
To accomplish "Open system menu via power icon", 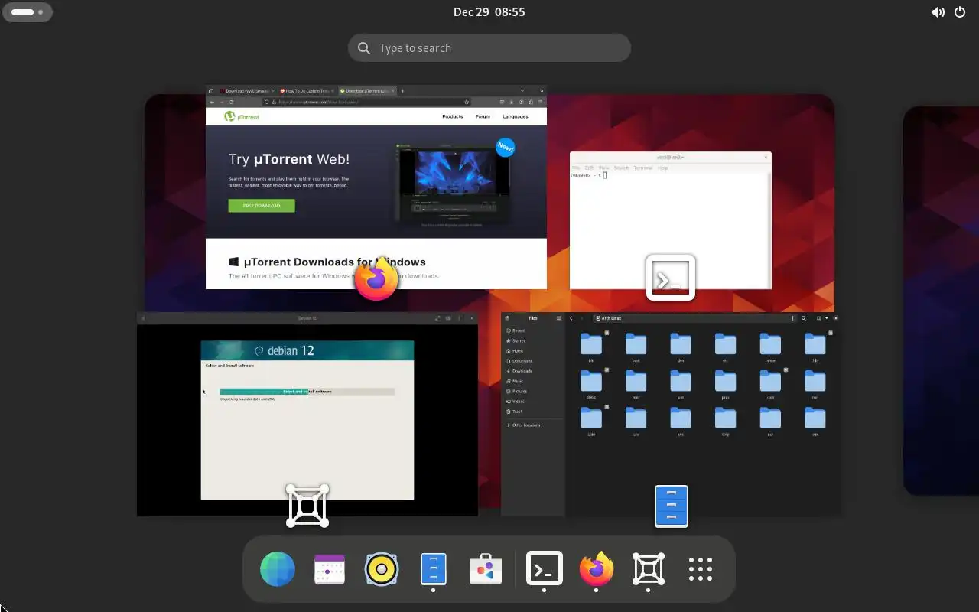I will tap(961, 12).
